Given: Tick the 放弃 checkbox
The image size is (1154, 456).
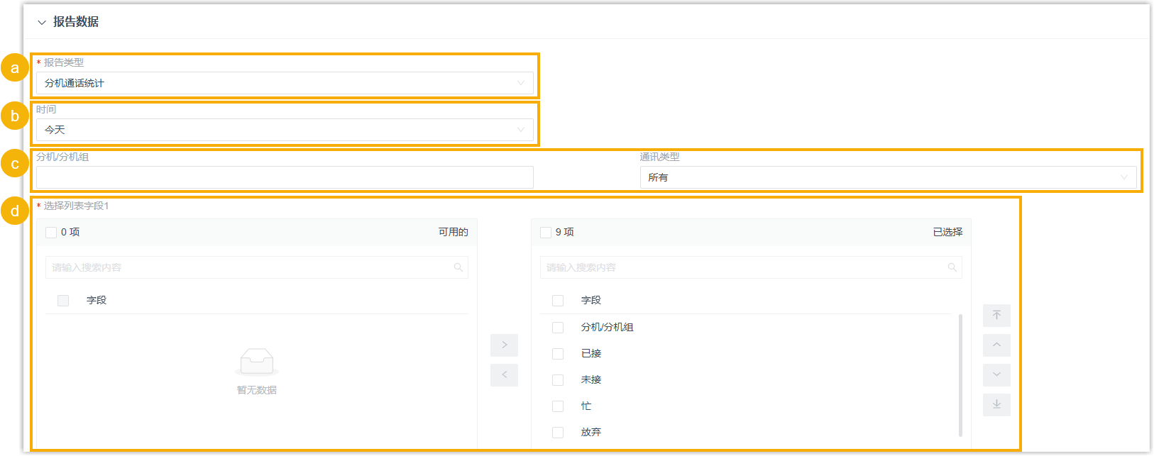Looking at the screenshot, I should (558, 433).
